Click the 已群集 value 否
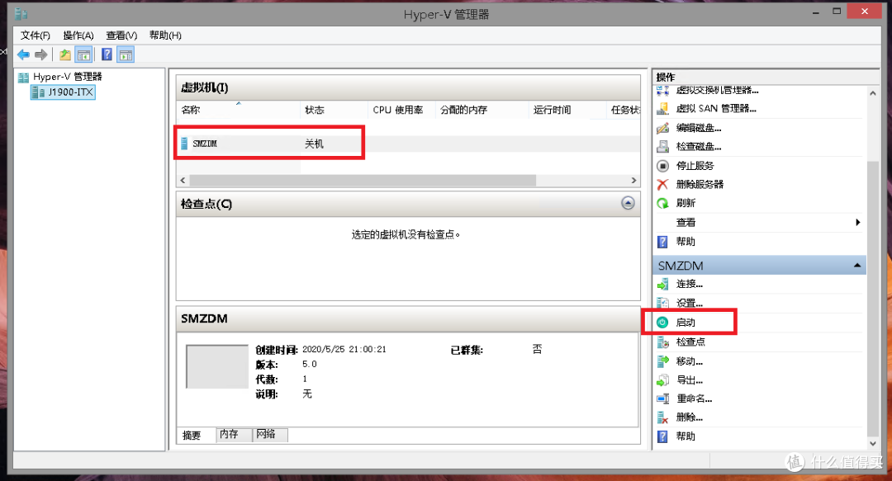This screenshot has width=892, height=481. [537, 349]
